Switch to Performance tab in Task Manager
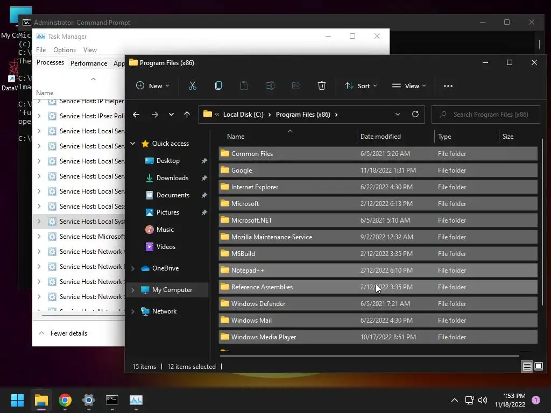The height and width of the screenshot is (413, 551). pos(89,63)
